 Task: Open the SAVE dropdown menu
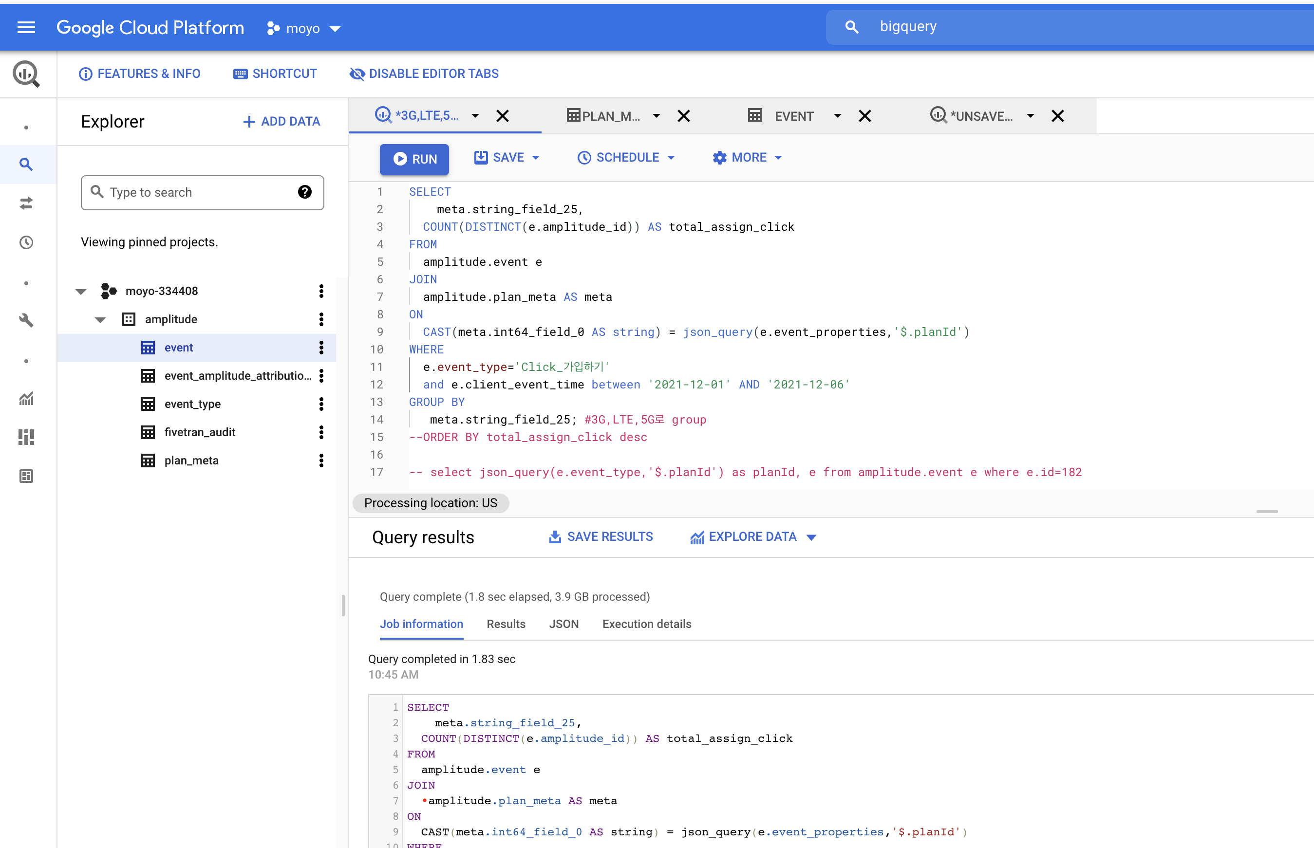[x=507, y=158]
